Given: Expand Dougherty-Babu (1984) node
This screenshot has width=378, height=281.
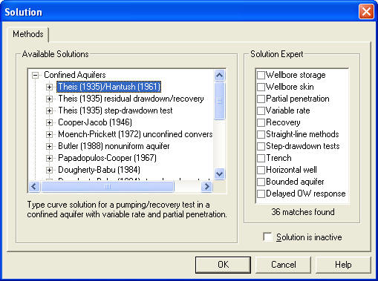Looking at the screenshot, I should (49, 170).
